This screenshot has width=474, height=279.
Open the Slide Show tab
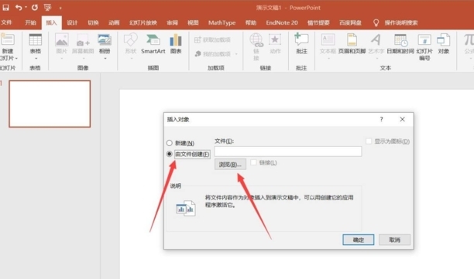143,22
